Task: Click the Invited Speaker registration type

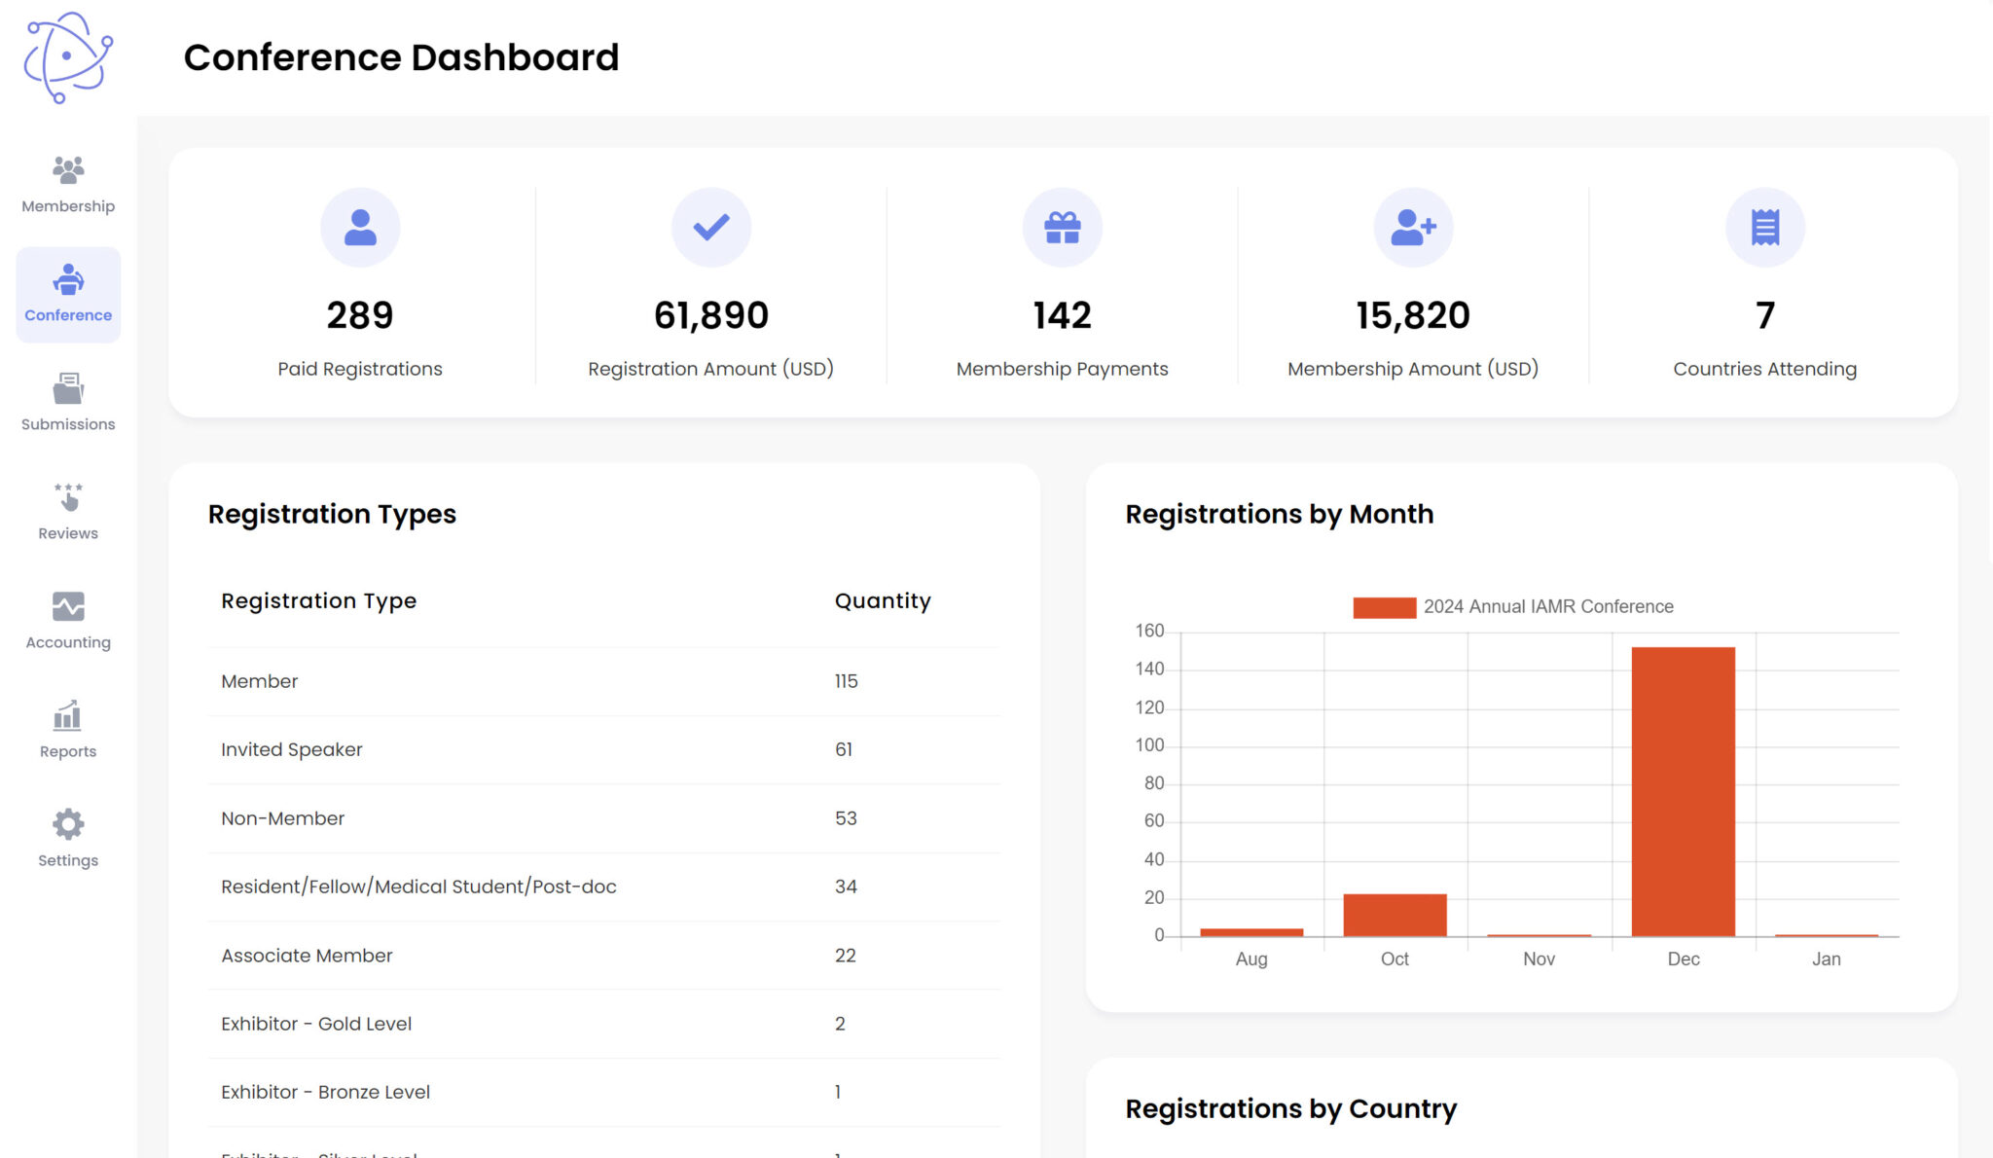Action: pyautogui.click(x=292, y=749)
